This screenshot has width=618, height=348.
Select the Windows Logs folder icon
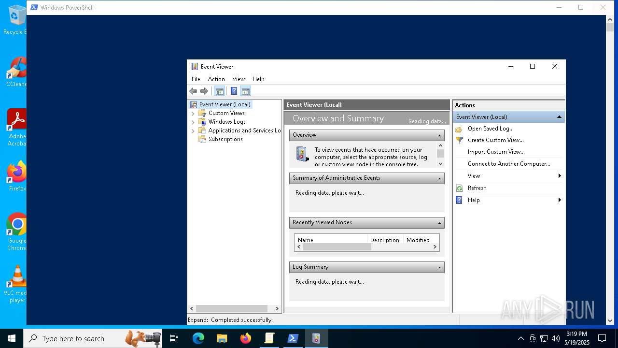pos(202,122)
